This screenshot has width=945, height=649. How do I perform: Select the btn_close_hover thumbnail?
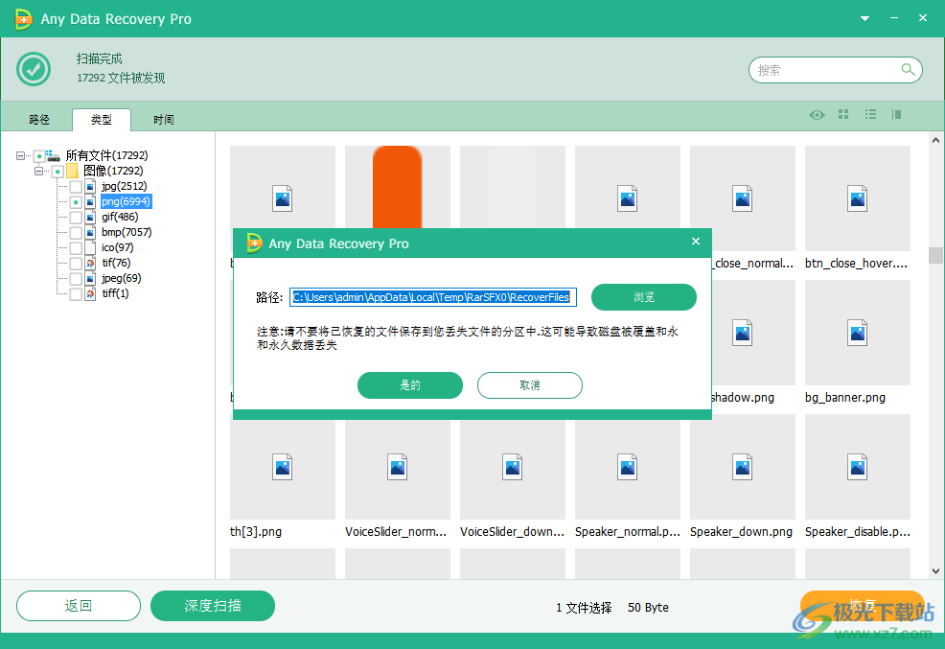pos(857,198)
